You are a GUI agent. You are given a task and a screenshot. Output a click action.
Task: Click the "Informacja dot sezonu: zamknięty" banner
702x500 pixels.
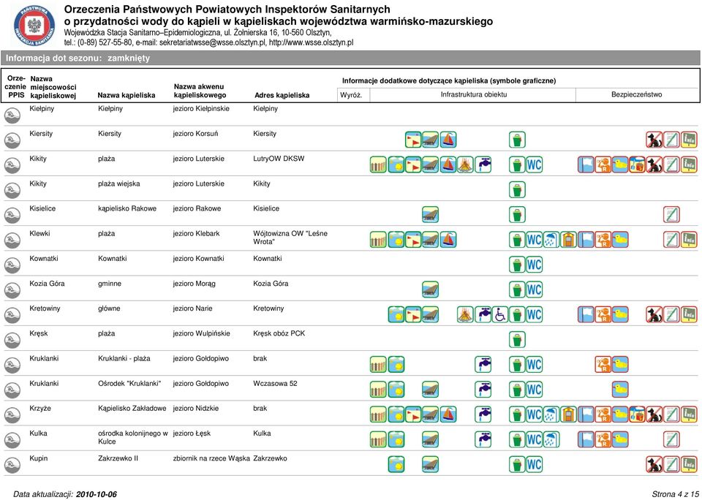(x=350, y=58)
